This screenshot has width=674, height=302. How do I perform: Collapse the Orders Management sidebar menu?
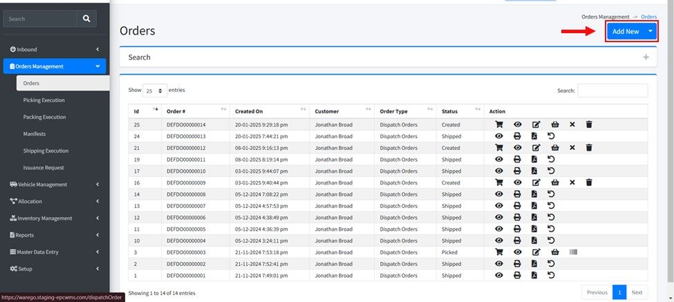click(x=55, y=66)
